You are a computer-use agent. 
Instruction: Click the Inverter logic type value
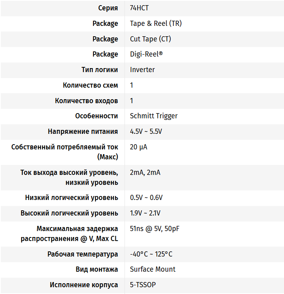(x=142, y=70)
